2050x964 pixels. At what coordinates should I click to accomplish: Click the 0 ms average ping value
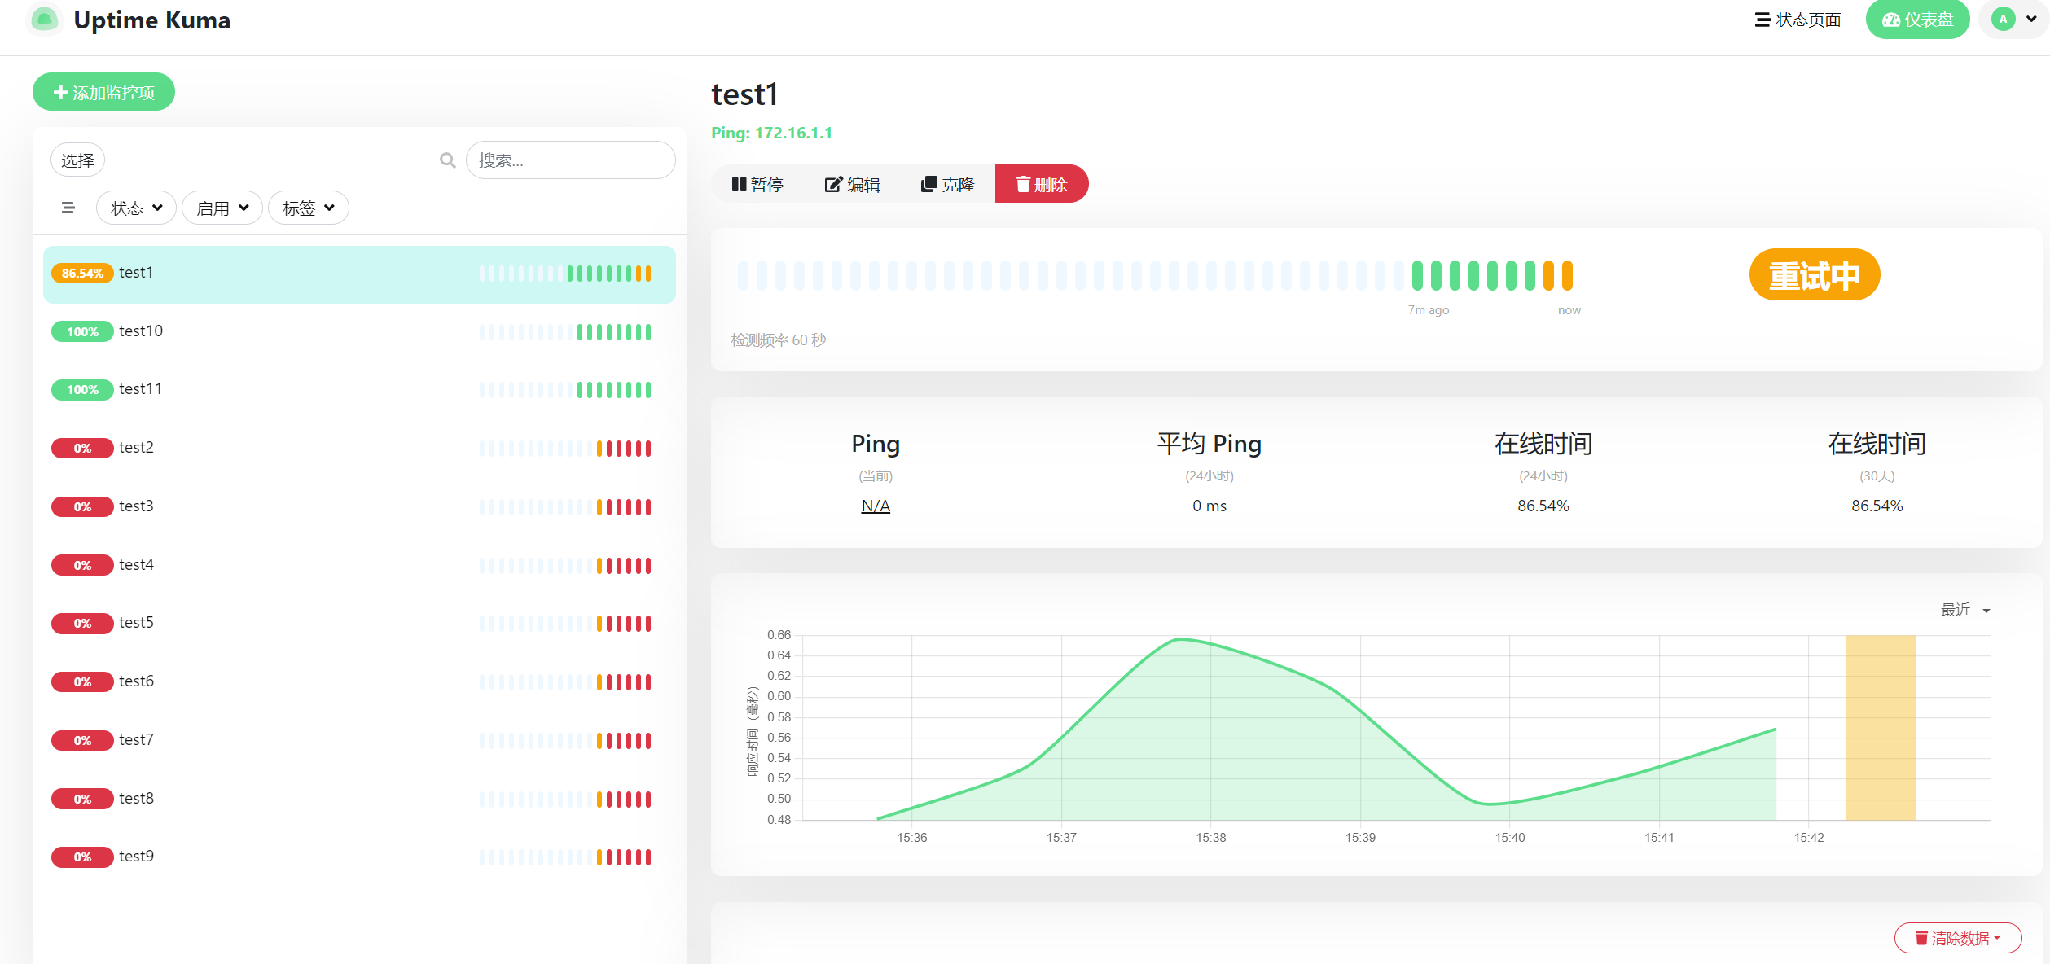(1209, 506)
